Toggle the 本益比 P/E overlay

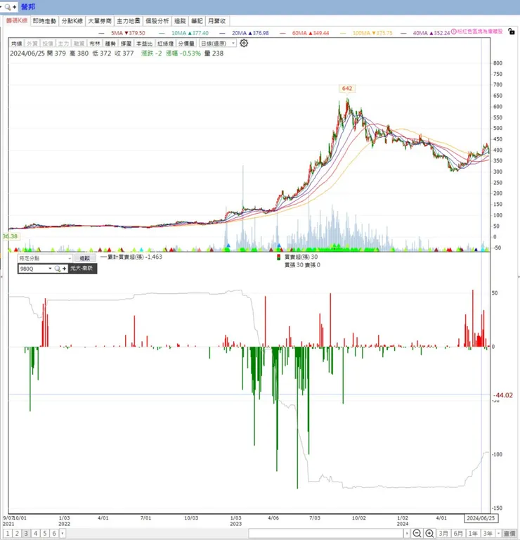pos(144,44)
